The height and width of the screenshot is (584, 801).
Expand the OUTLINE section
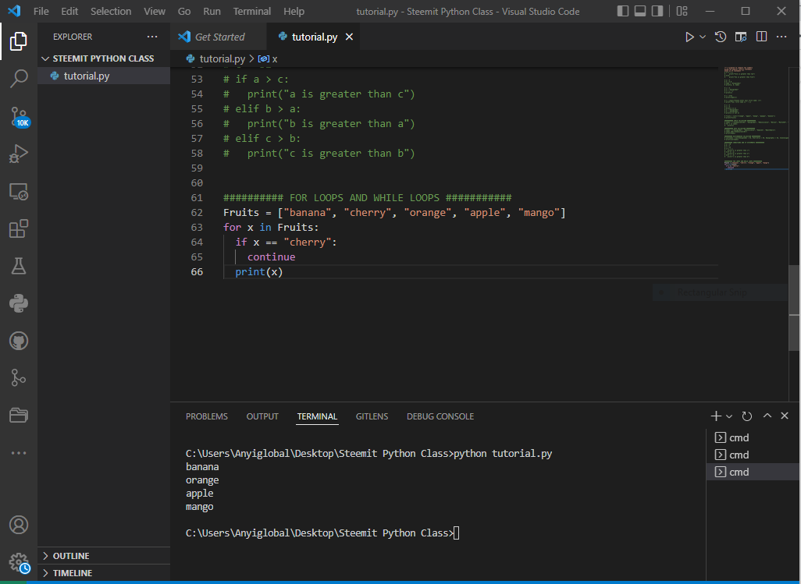(71, 556)
